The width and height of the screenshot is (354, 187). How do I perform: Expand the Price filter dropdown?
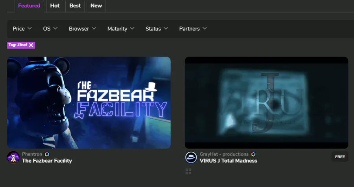coord(22,29)
